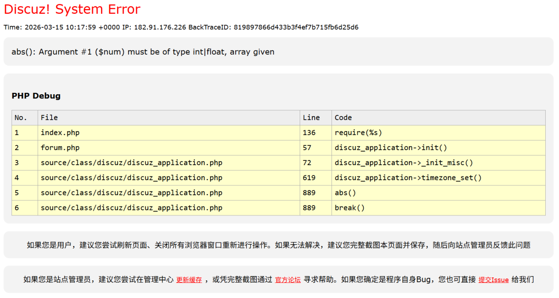Select the abs() argument error message
This screenshot has width=559, height=298.
143,52
